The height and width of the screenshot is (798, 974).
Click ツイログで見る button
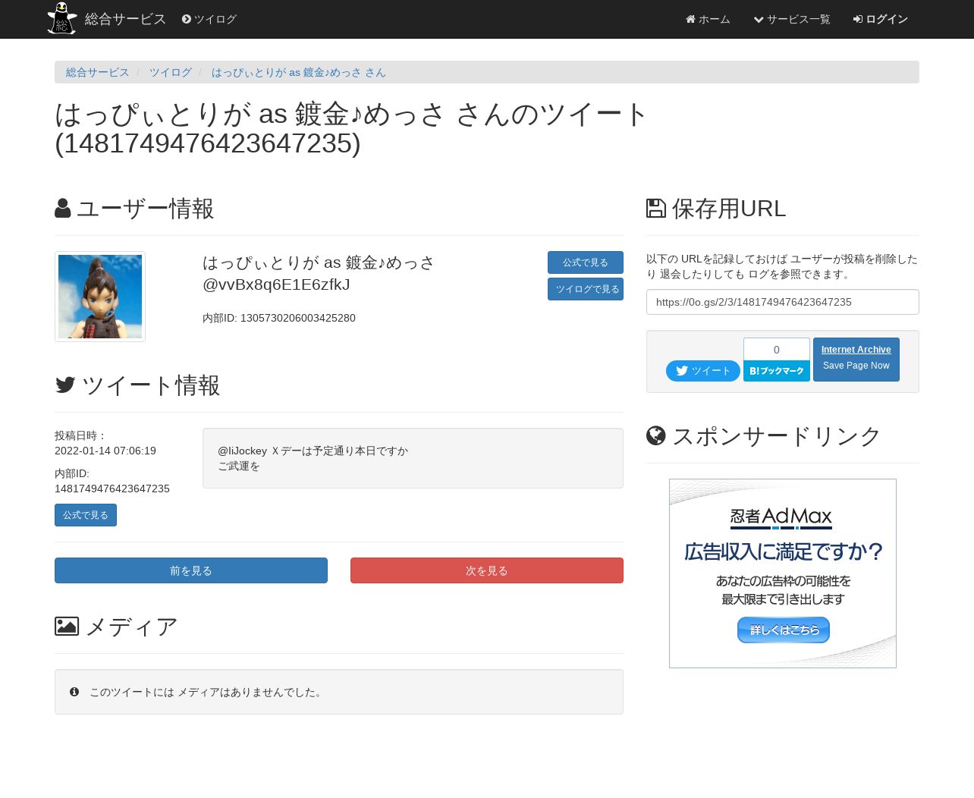tap(586, 289)
